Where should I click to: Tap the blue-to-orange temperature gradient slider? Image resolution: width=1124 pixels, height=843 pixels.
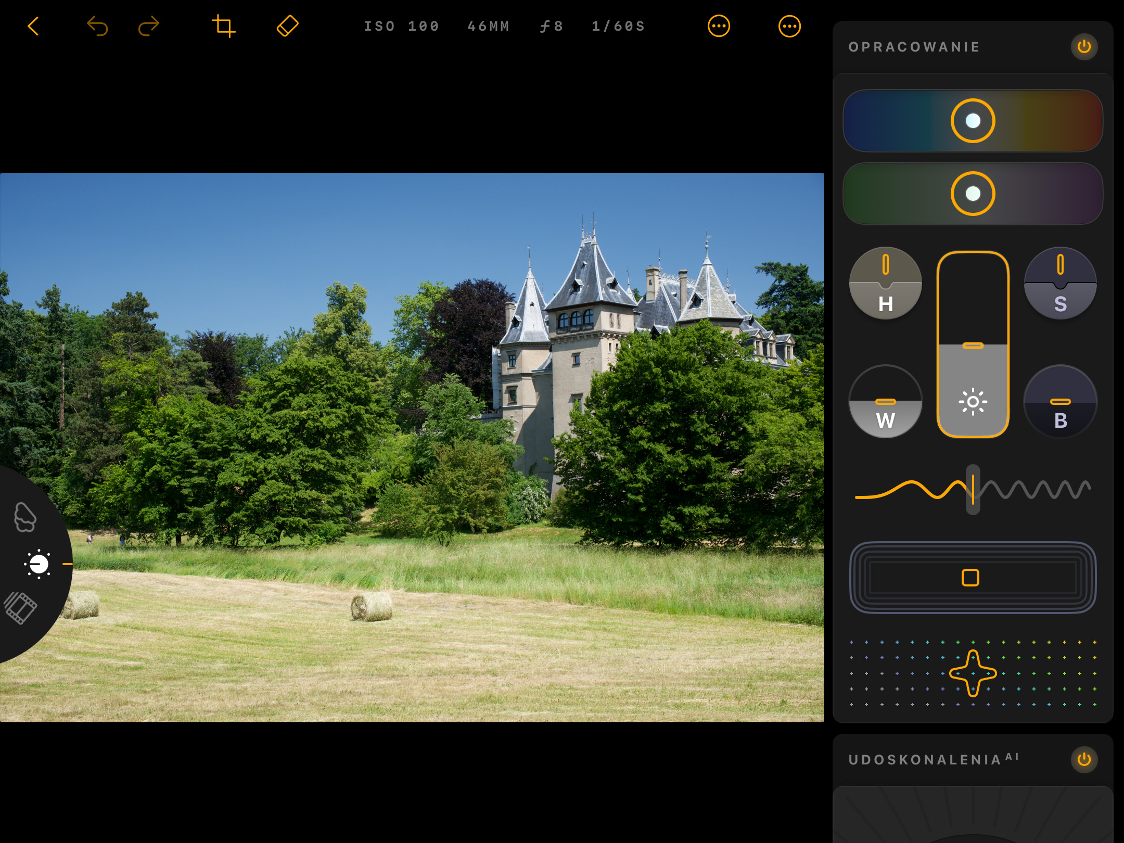coord(973,120)
